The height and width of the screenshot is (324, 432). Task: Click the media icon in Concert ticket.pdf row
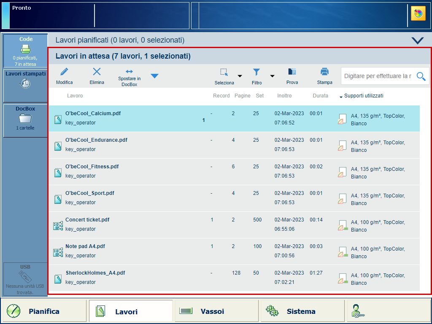[343, 225]
